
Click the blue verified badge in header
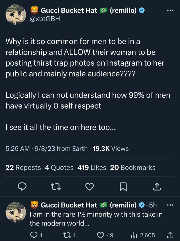tap(142, 11)
